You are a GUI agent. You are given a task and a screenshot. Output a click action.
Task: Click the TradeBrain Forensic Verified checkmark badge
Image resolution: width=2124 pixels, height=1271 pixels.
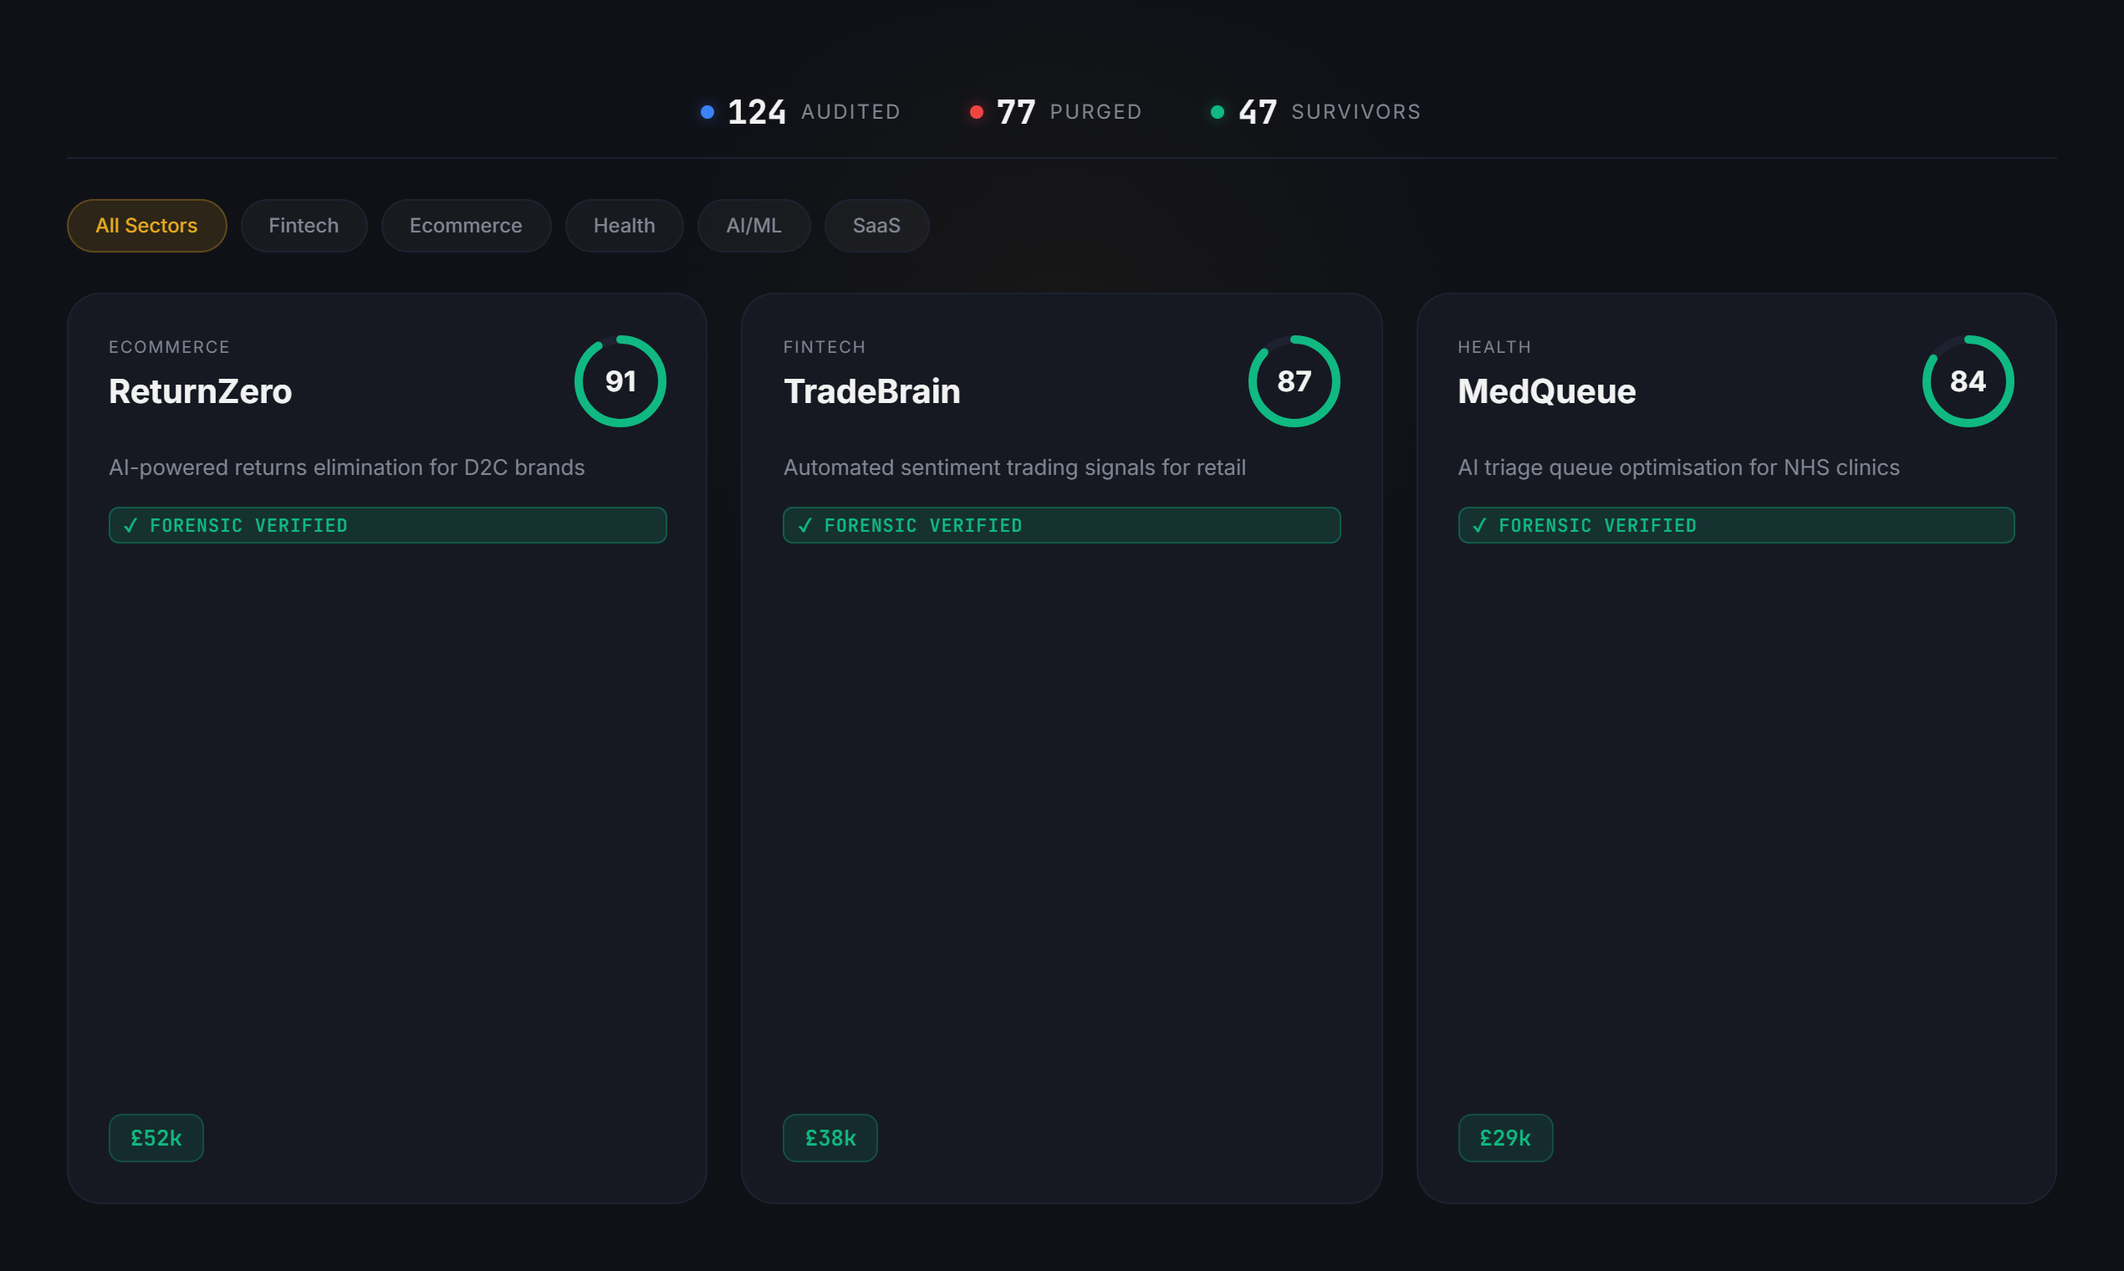coord(1061,525)
